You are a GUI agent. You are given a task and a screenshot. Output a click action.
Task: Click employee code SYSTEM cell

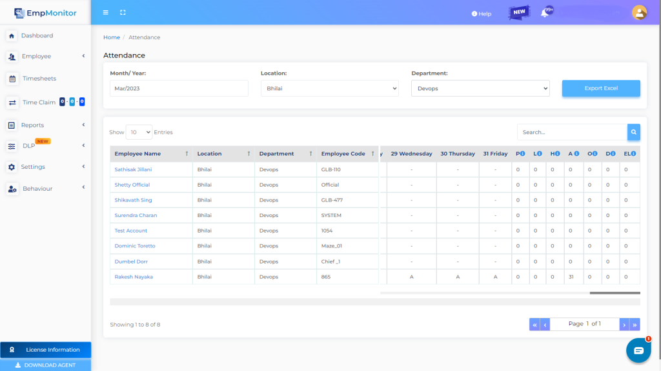coord(347,215)
